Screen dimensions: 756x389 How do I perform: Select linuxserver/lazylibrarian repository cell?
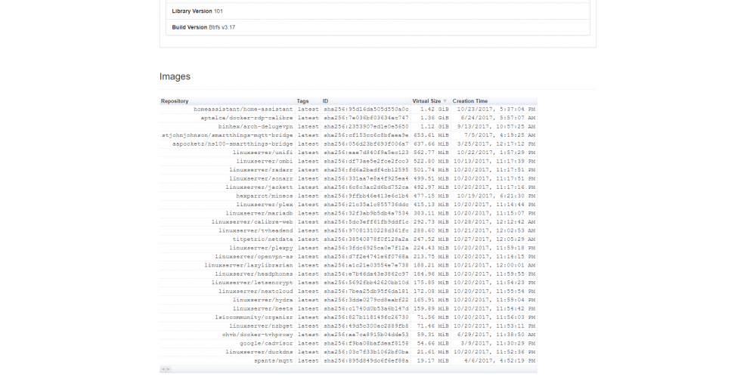(248, 265)
